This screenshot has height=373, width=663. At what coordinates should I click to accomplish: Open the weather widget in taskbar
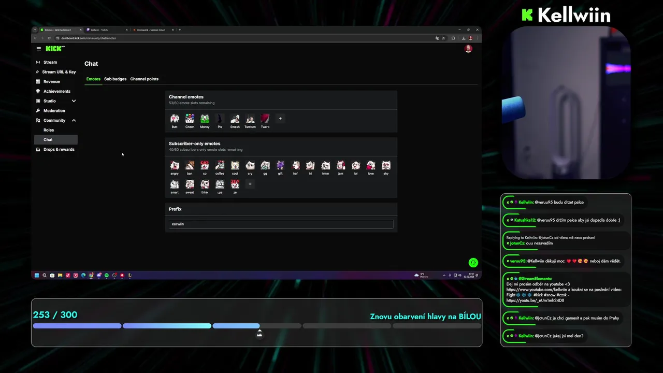(420, 275)
